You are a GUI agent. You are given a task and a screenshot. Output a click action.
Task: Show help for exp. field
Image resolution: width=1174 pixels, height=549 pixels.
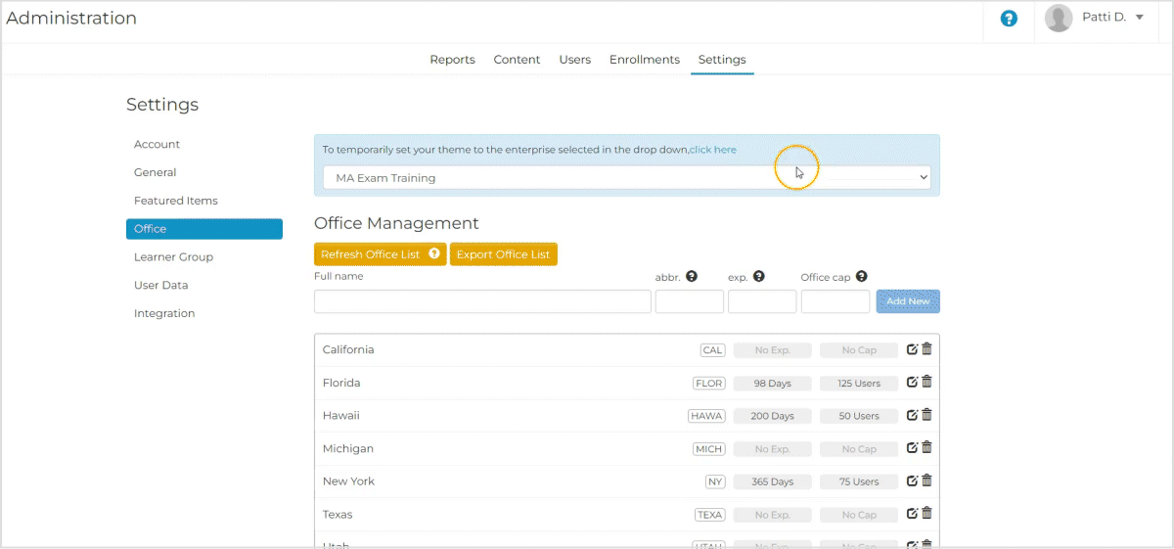coord(759,277)
